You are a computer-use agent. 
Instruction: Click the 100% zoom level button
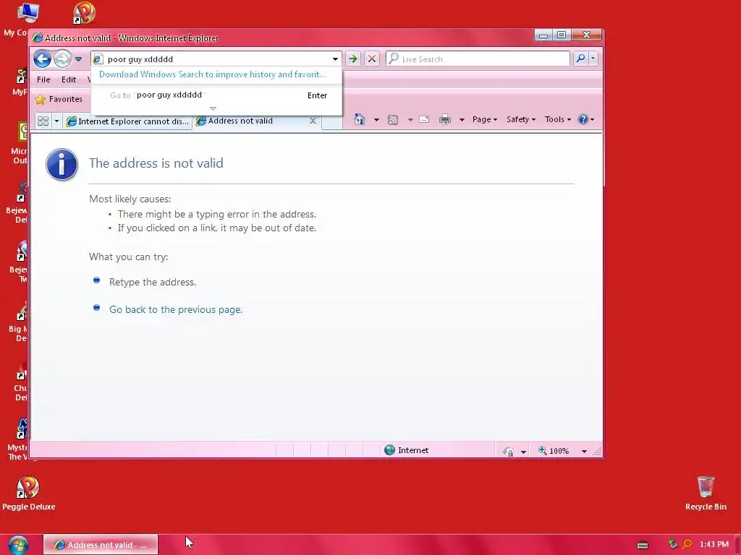554,451
